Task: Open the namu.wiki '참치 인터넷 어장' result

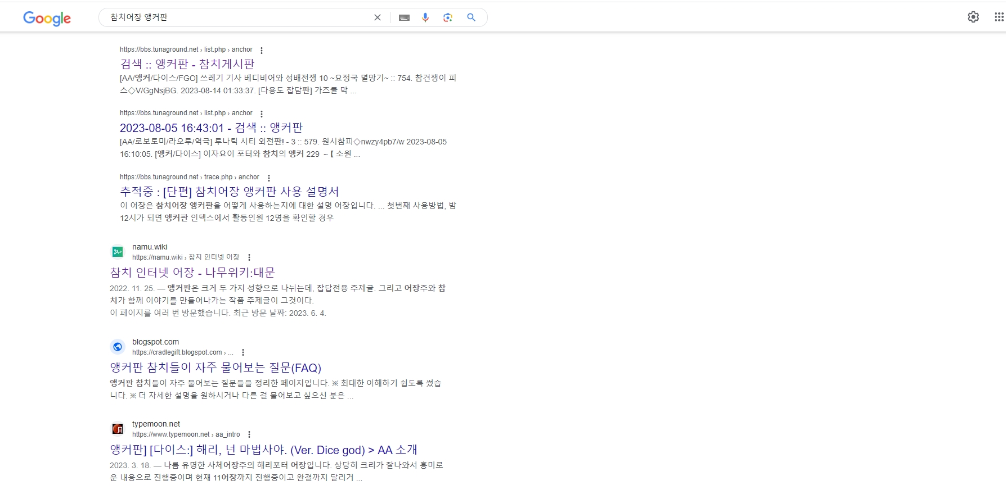Action: [192, 273]
